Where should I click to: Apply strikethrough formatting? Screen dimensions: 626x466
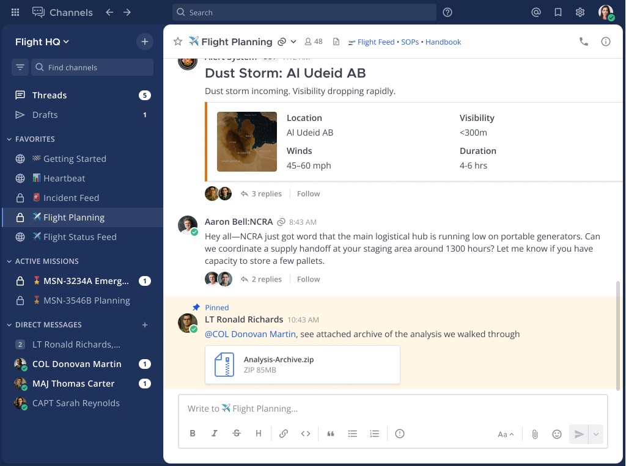[x=237, y=434]
